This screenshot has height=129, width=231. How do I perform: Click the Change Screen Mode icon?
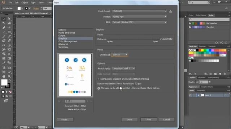point(6,101)
